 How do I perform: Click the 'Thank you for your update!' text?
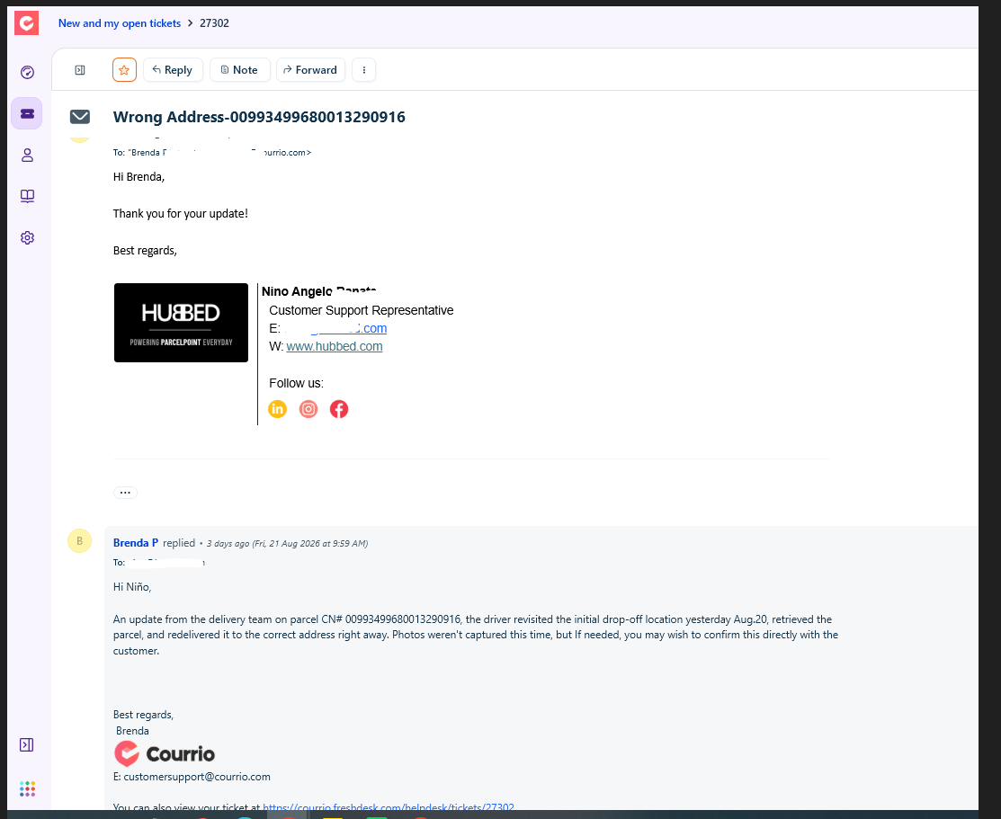pos(181,214)
